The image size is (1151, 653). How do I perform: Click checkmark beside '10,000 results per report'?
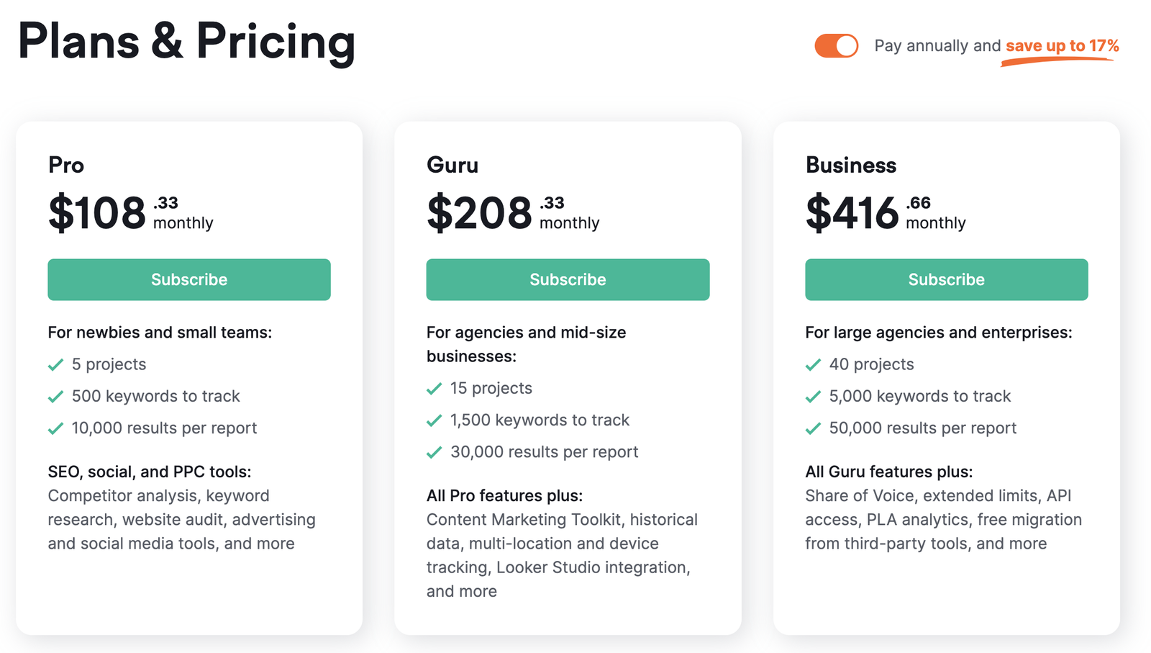point(55,428)
